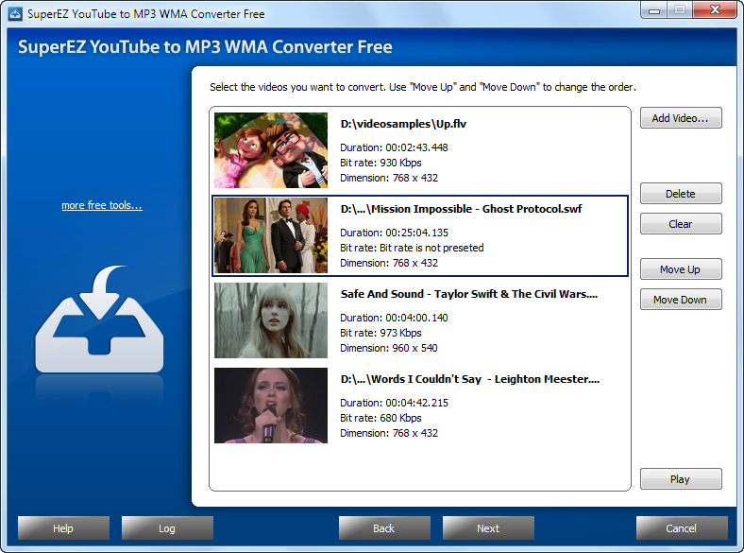744x553 pixels.
Task: Minimize the converter window
Action: pyautogui.click(x=654, y=10)
